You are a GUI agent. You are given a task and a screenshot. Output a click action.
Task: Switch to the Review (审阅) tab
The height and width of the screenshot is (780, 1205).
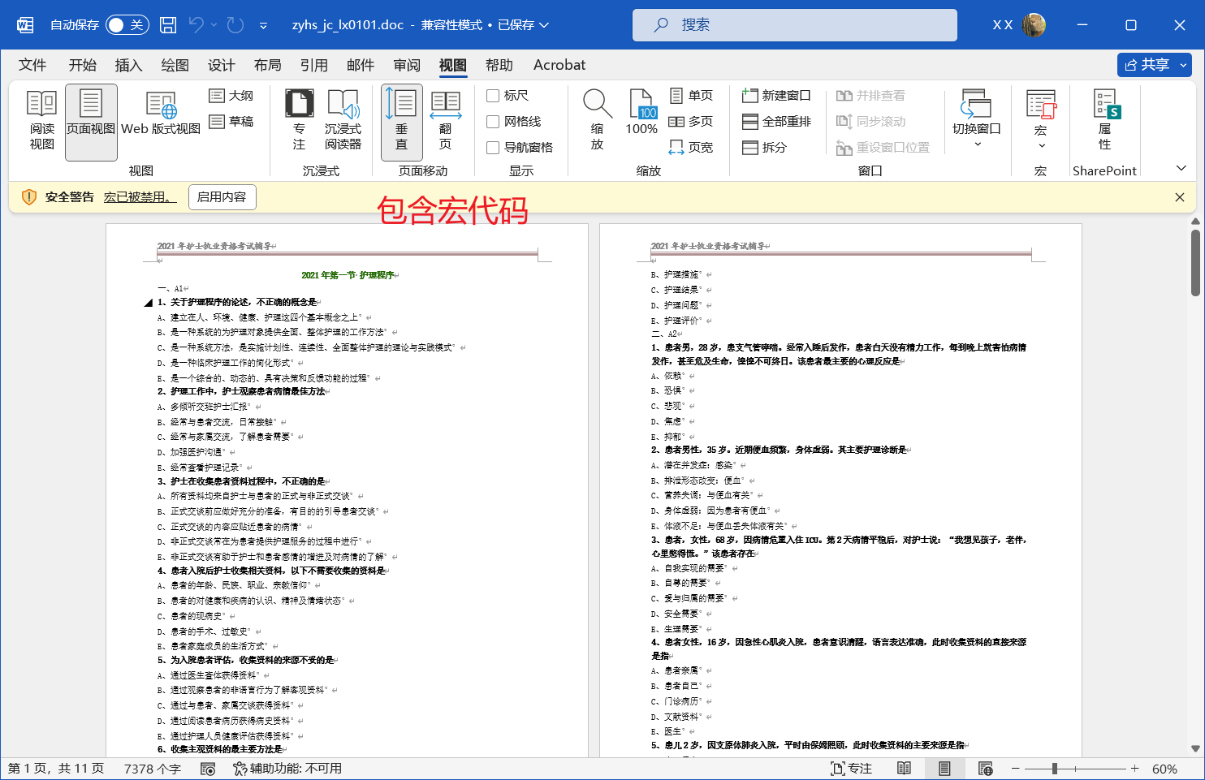click(x=407, y=65)
